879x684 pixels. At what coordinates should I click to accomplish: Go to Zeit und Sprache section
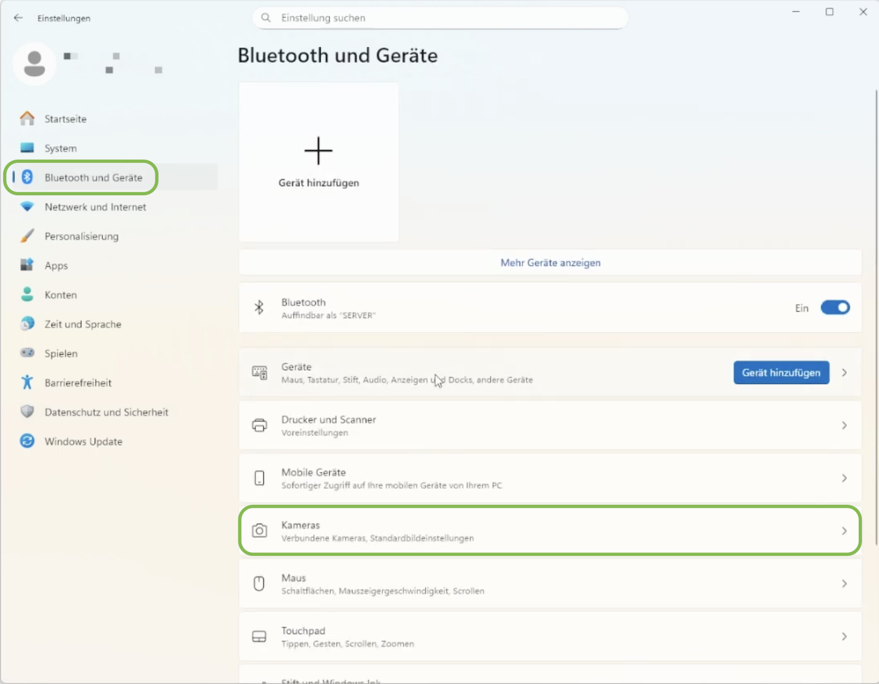point(82,324)
